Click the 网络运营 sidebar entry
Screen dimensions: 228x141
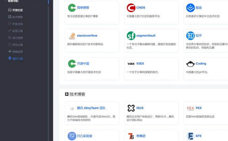[16, 52]
